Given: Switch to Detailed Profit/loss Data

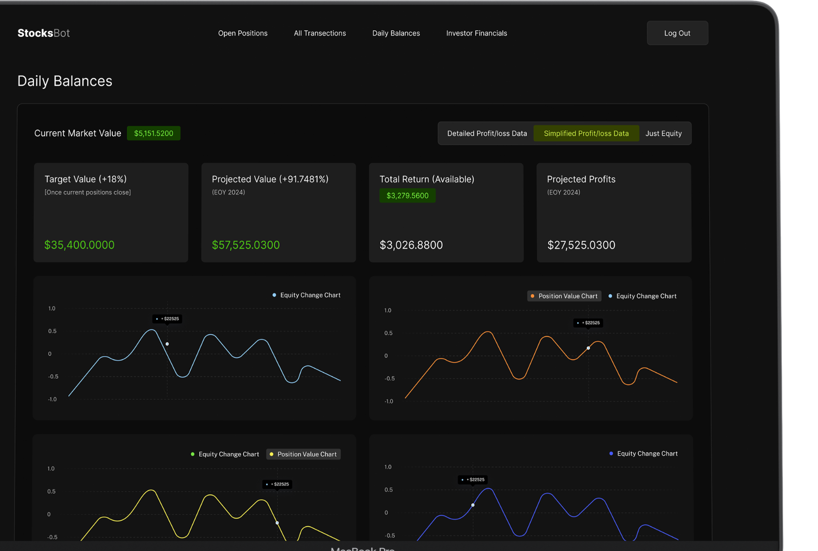Looking at the screenshot, I should (x=487, y=133).
